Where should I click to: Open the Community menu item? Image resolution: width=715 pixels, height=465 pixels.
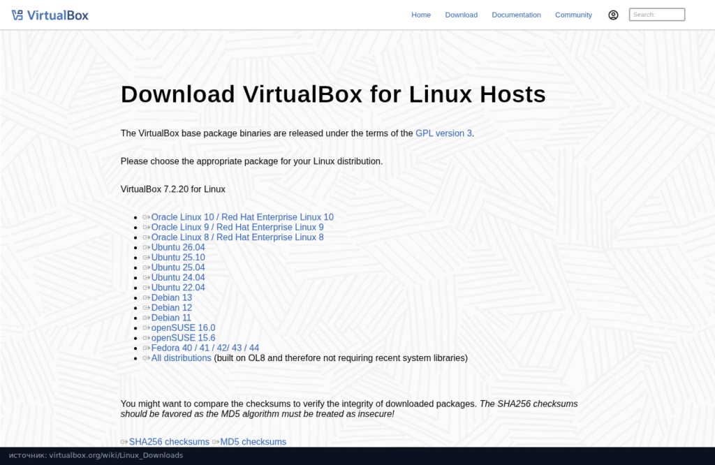click(x=573, y=15)
